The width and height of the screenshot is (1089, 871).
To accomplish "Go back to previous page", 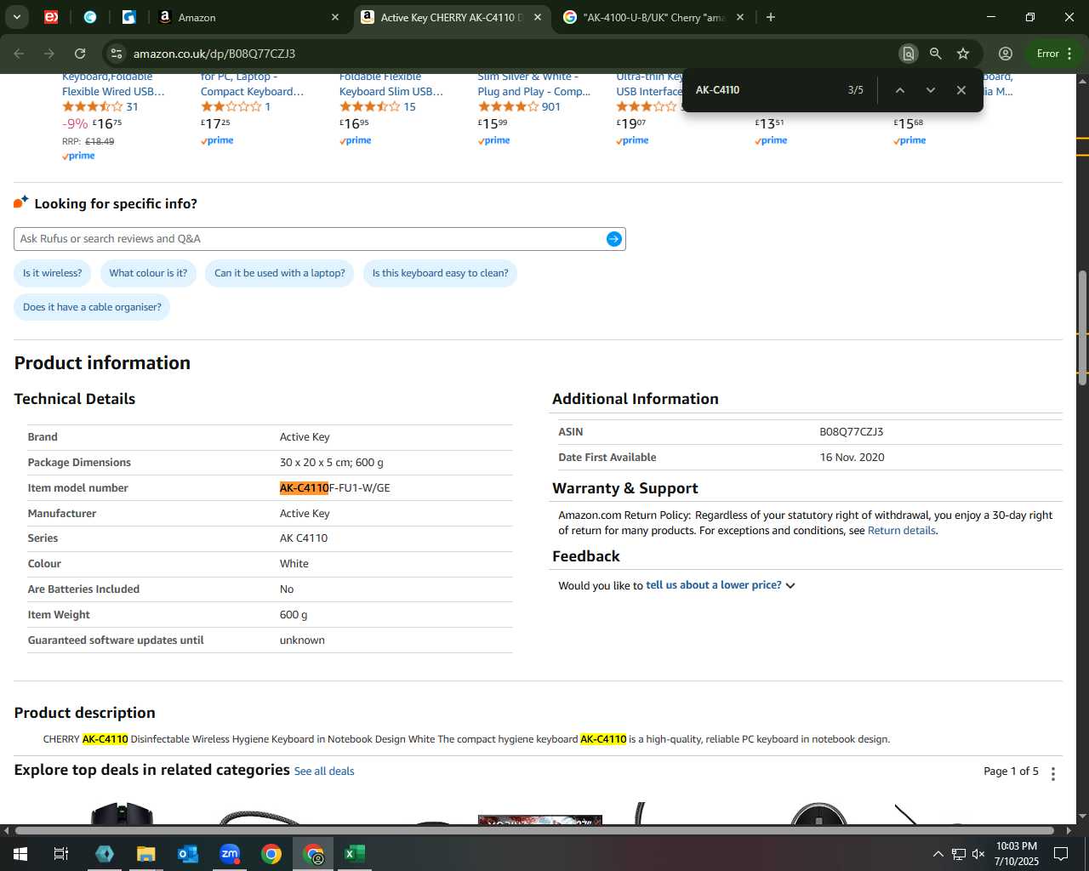I will click(x=19, y=54).
